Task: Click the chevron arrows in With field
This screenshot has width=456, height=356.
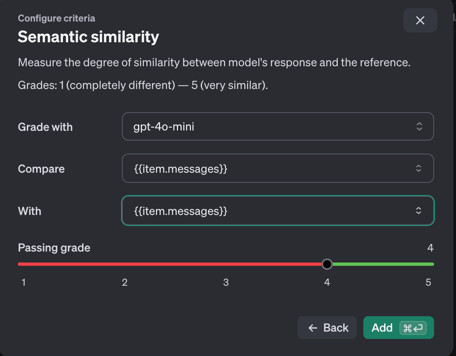Action: (x=418, y=211)
